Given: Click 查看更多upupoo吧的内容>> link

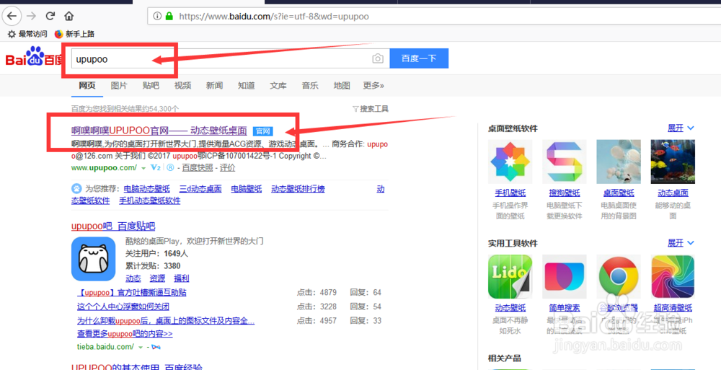Looking at the screenshot, I should coord(125,334).
